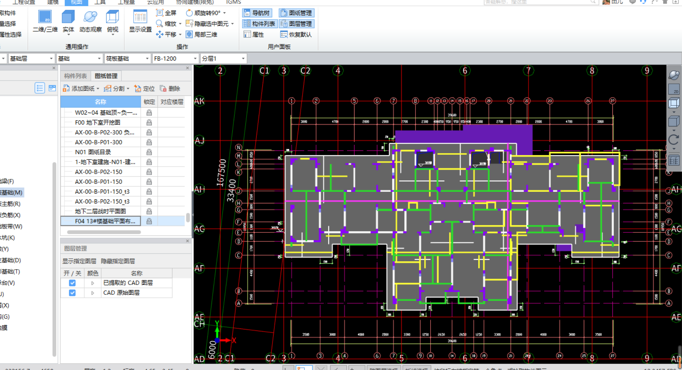Toggle the 图纸管理 panel button in ribbon
Image resolution: width=682 pixels, height=370 pixels.
[297, 13]
